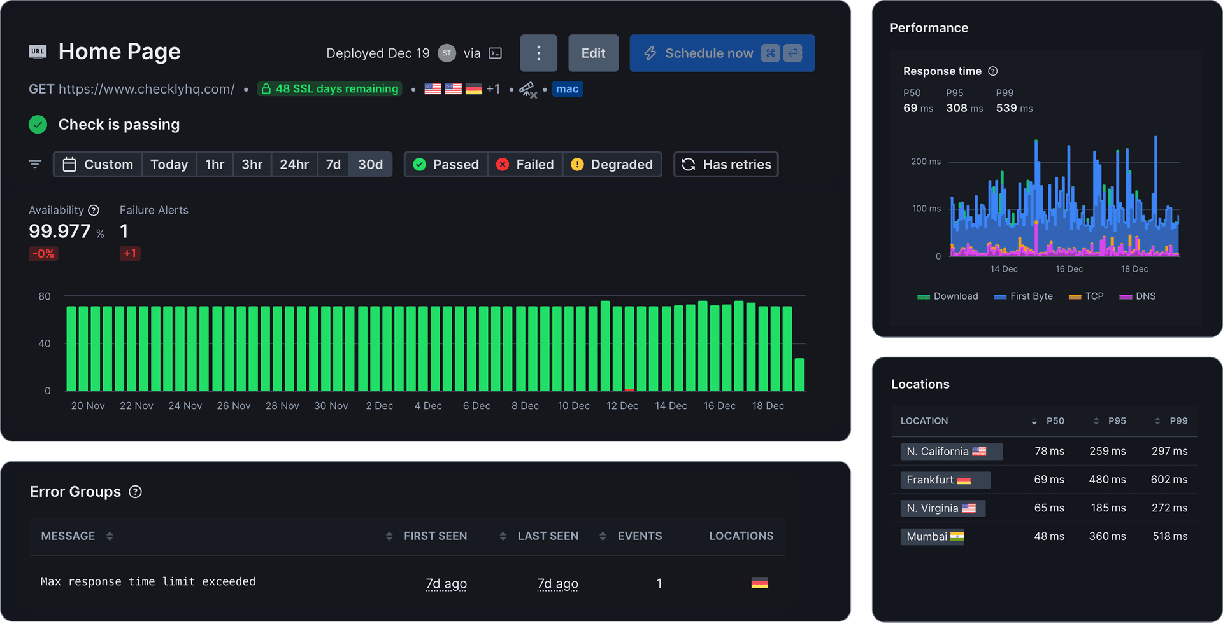Screen dimensions: 1223x624
Task: Click the Schedule now button
Action: coord(709,53)
